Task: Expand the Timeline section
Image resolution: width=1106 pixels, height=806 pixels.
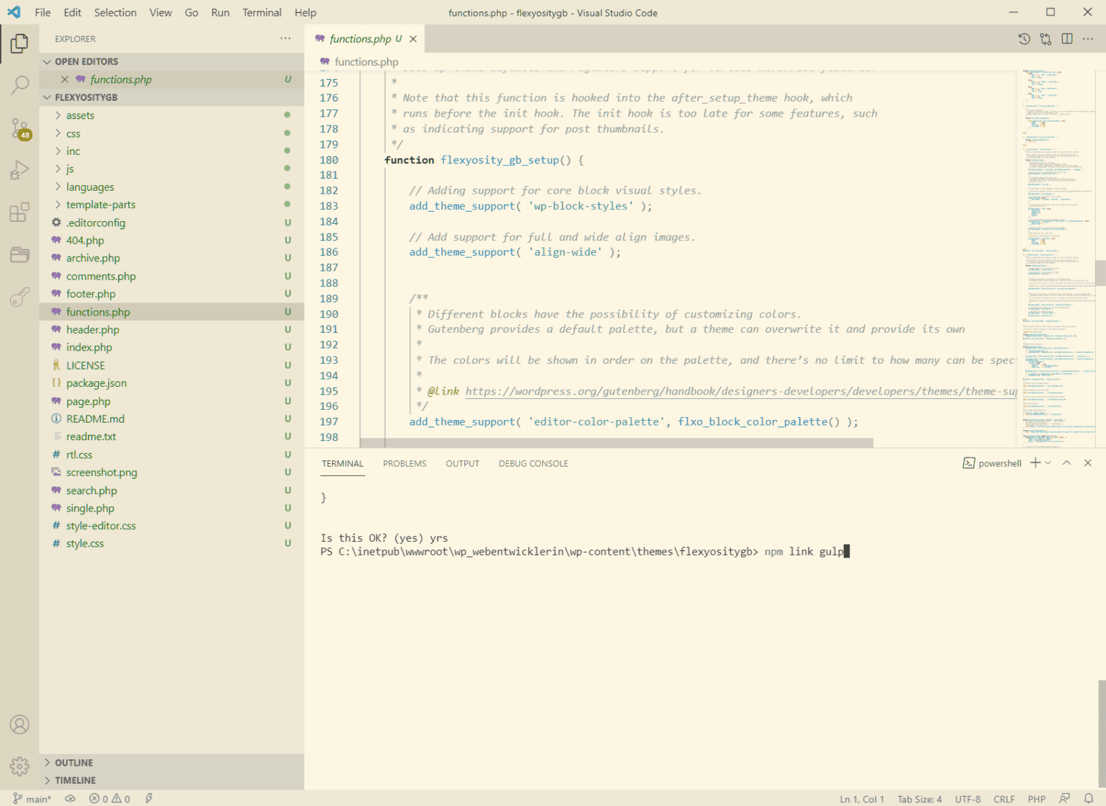Action: [x=171, y=781]
